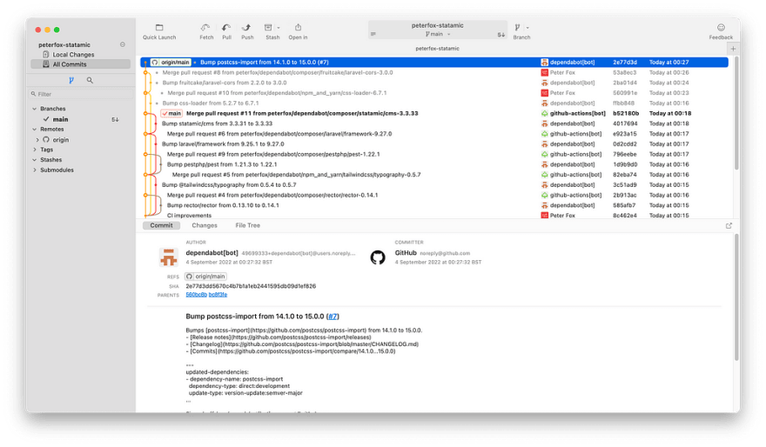Add a new tab with the plus button

[x=733, y=49]
